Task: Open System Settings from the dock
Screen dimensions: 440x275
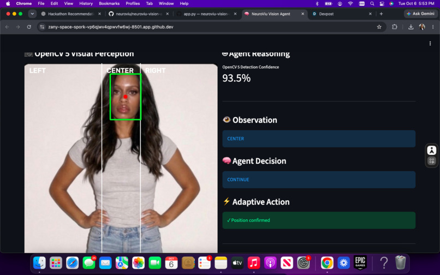Action: coord(304,263)
